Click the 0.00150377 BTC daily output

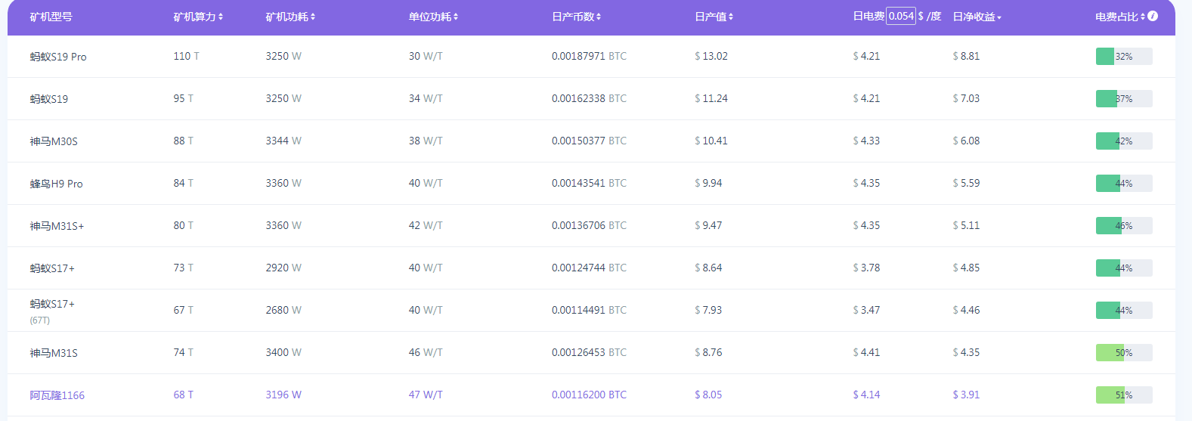(x=589, y=141)
